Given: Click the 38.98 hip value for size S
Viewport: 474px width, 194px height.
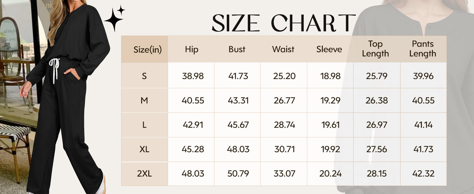Looking at the screenshot, I should [193, 76].
